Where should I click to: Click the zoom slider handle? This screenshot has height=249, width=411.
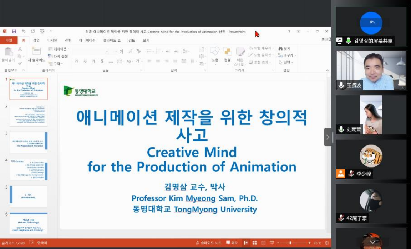click(x=290, y=243)
